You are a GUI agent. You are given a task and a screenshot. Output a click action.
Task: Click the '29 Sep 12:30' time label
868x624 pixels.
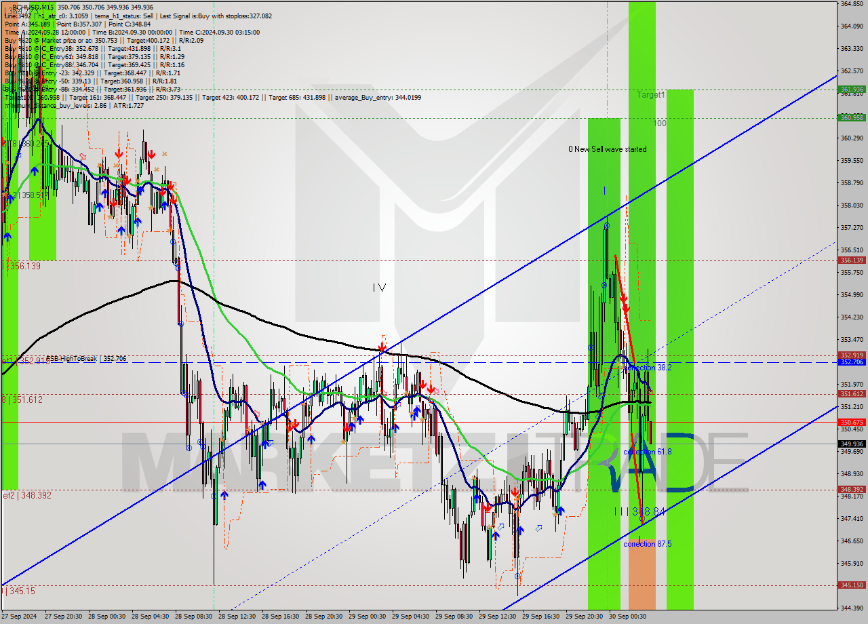tap(497, 617)
